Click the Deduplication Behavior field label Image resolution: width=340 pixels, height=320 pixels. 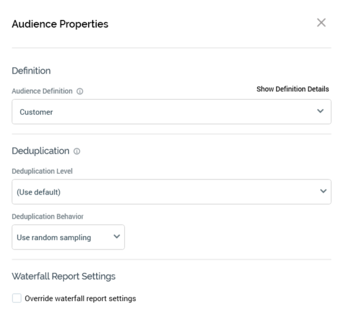coord(48,217)
